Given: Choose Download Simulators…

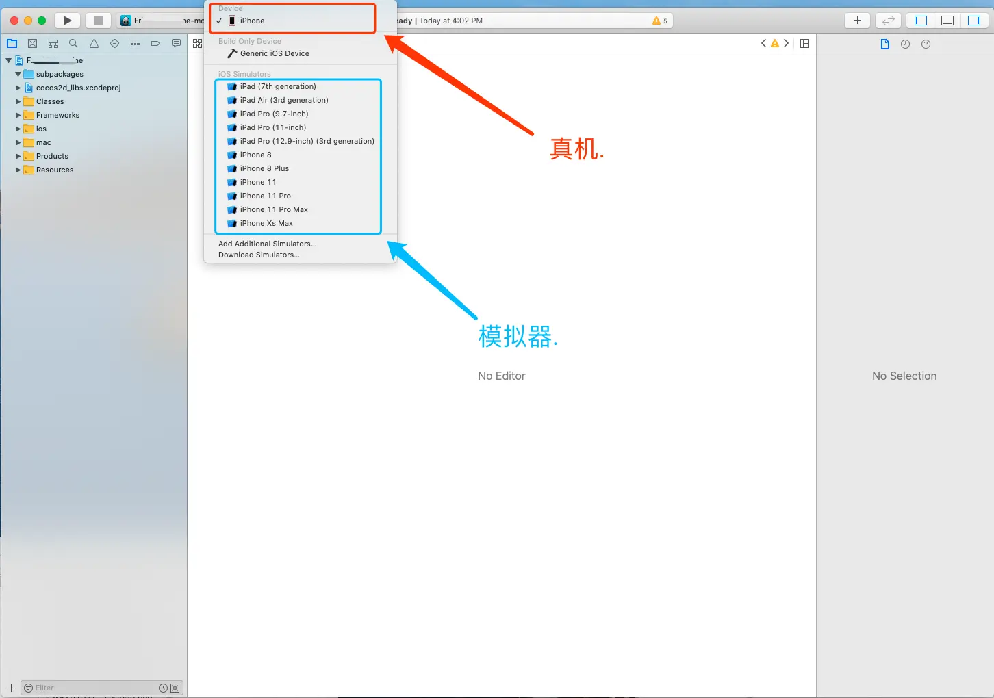Looking at the screenshot, I should tap(301, 255).
